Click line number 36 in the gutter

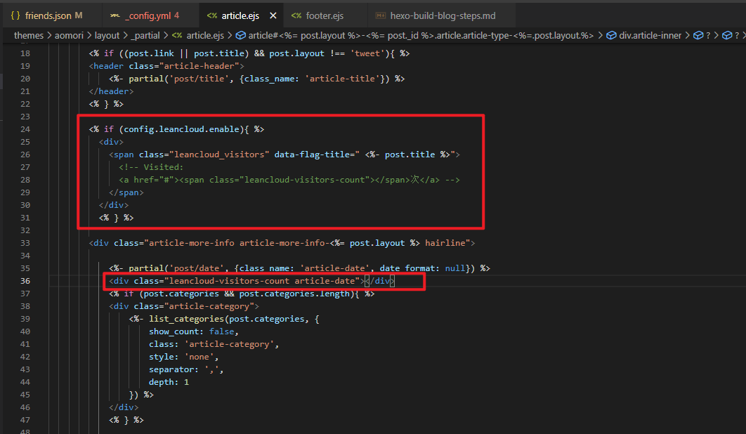25,281
